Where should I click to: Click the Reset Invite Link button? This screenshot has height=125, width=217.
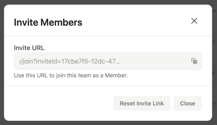[142, 103]
